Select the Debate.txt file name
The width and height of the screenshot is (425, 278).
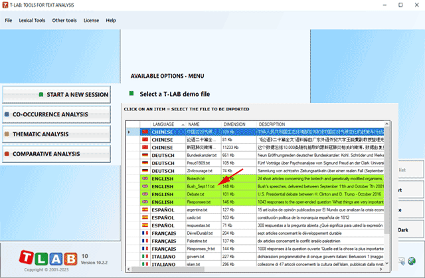click(195, 194)
